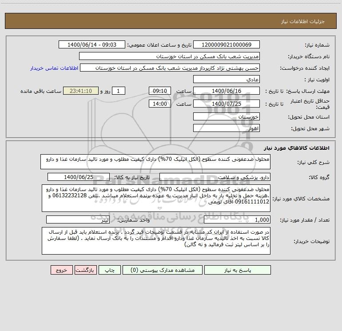Click quantity field showing 1,000

(237, 220)
